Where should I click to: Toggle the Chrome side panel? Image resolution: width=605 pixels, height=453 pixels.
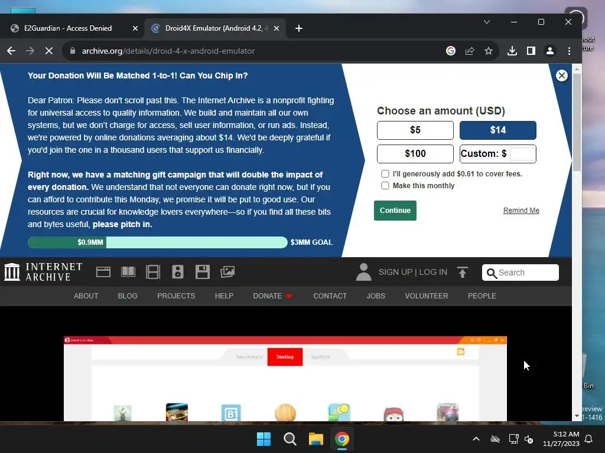point(531,51)
